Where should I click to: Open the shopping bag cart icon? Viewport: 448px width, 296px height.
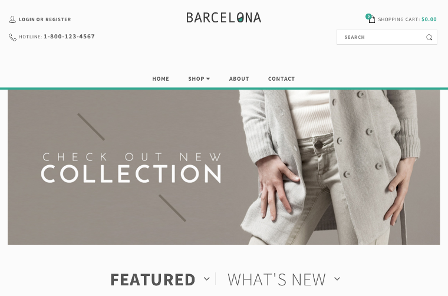click(x=372, y=19)
